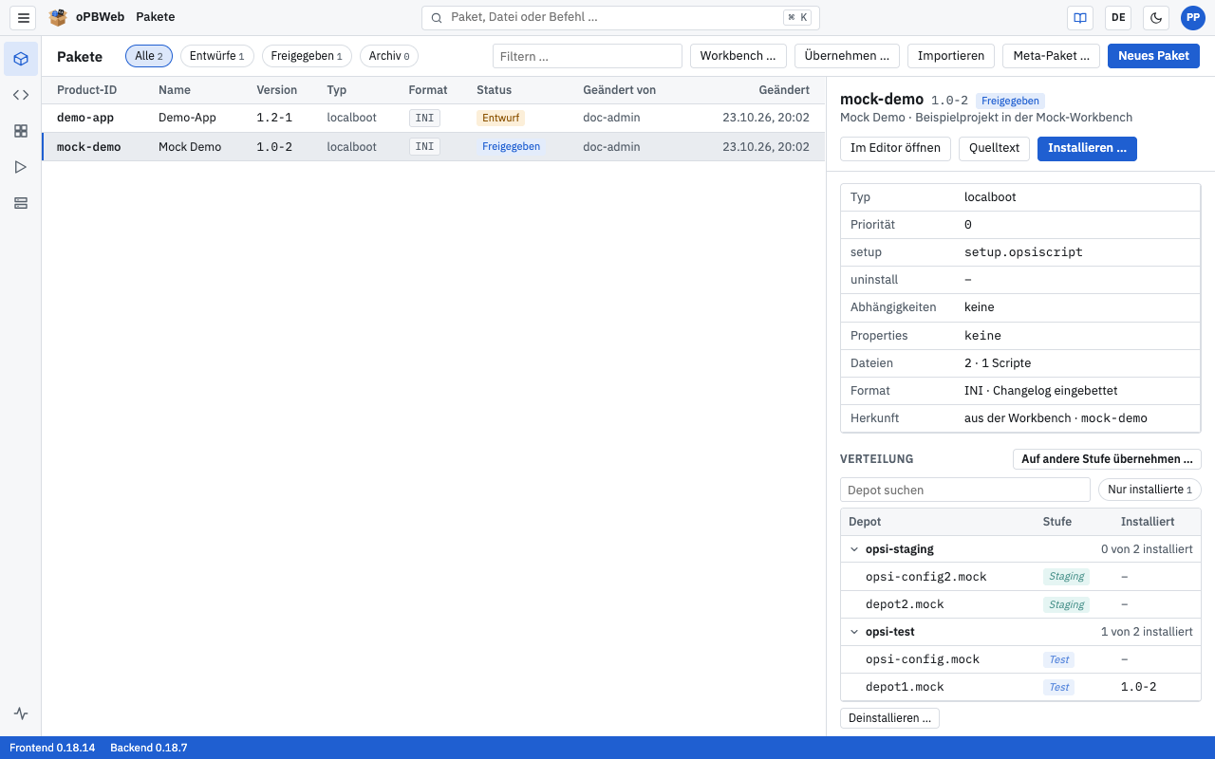Click the Depot suchen field
Viewport: 1215px width, 759px height.
tap(965, 490)
